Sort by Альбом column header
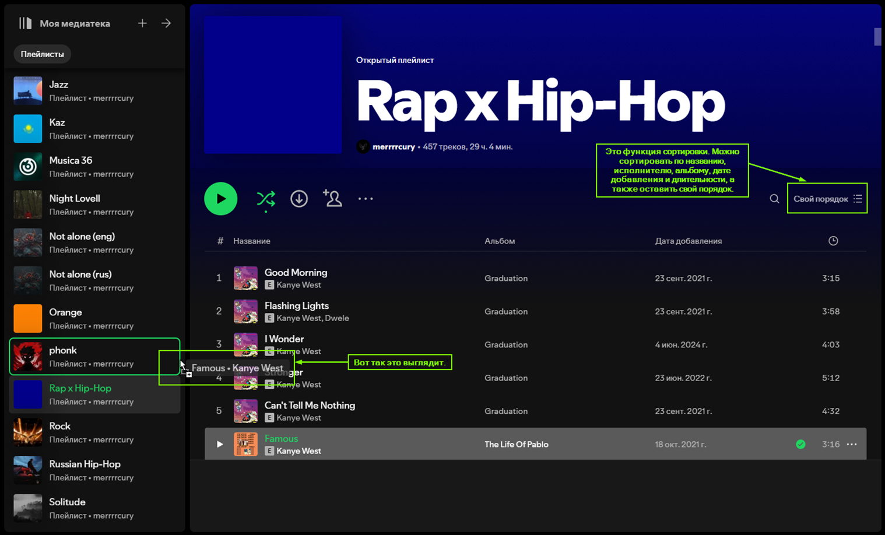This screenshot has height=535, width=885. (500, 241)
